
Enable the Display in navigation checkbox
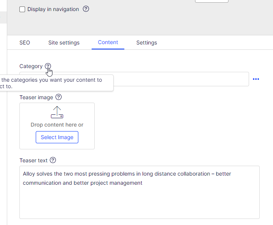(22, 9)
